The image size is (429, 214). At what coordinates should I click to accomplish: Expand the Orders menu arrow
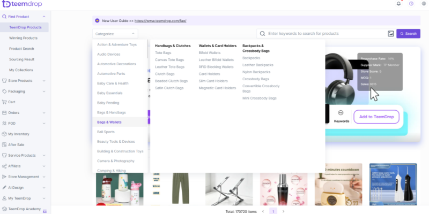click(x=44, y=113)
